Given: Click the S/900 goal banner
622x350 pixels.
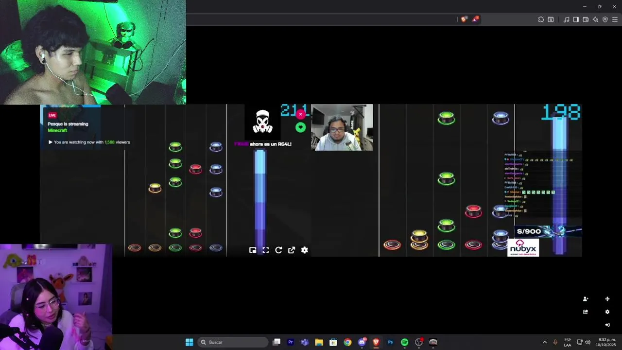Looking at the screenshot, I should pos(549,231).
